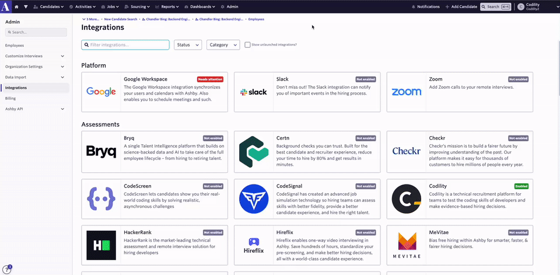Click the CodeScreen logo
The image size is (560, 275).
pyautogui.click(x=101, y=199)
